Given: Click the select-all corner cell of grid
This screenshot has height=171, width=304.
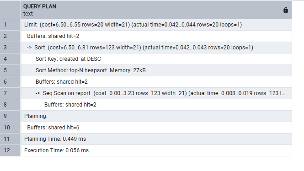Looking at the screenshot, I should 10,10.
